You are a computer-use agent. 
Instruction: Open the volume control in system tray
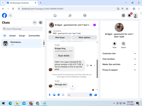[124, 103]
